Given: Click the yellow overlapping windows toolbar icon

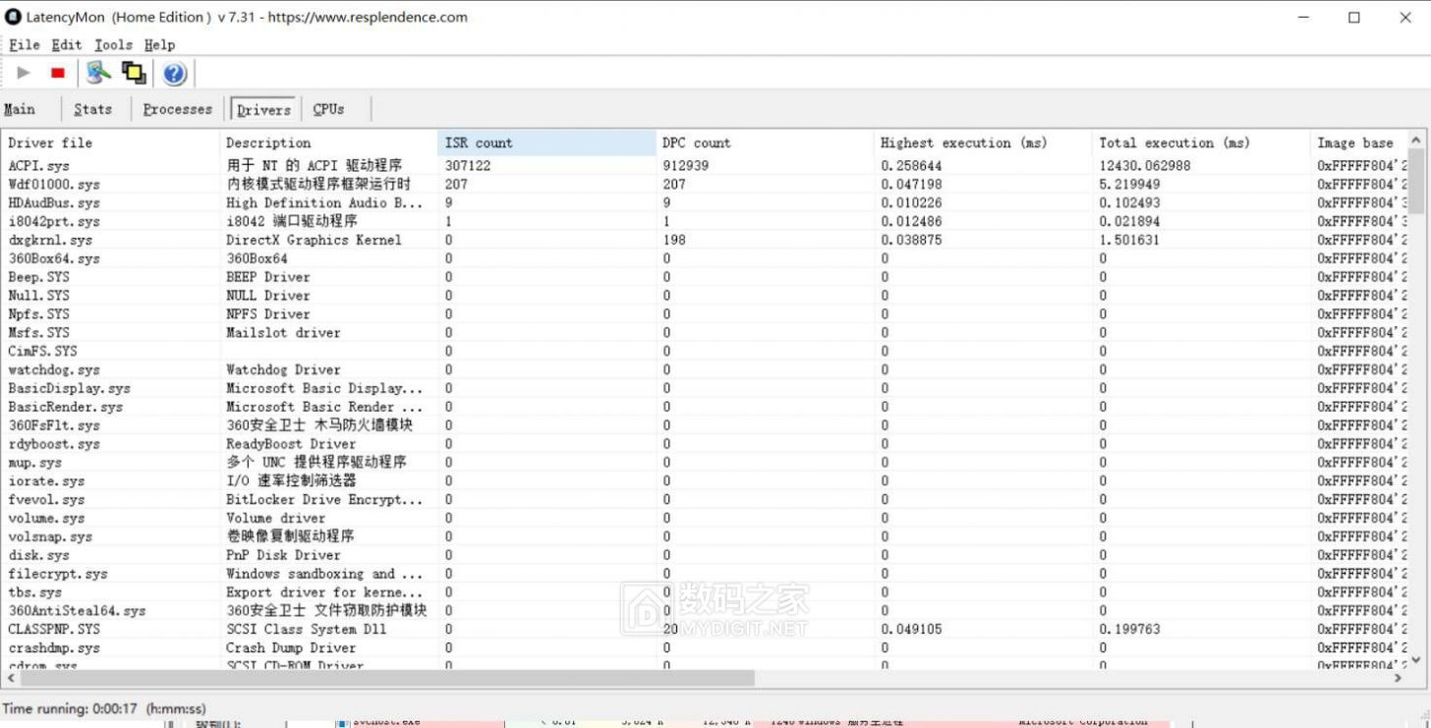Looking at the screenshot, I should (x=134, y=73).
